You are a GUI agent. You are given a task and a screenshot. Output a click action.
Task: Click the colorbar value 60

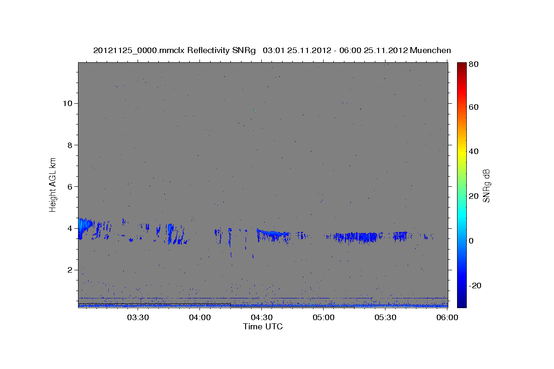pos(474,107)
